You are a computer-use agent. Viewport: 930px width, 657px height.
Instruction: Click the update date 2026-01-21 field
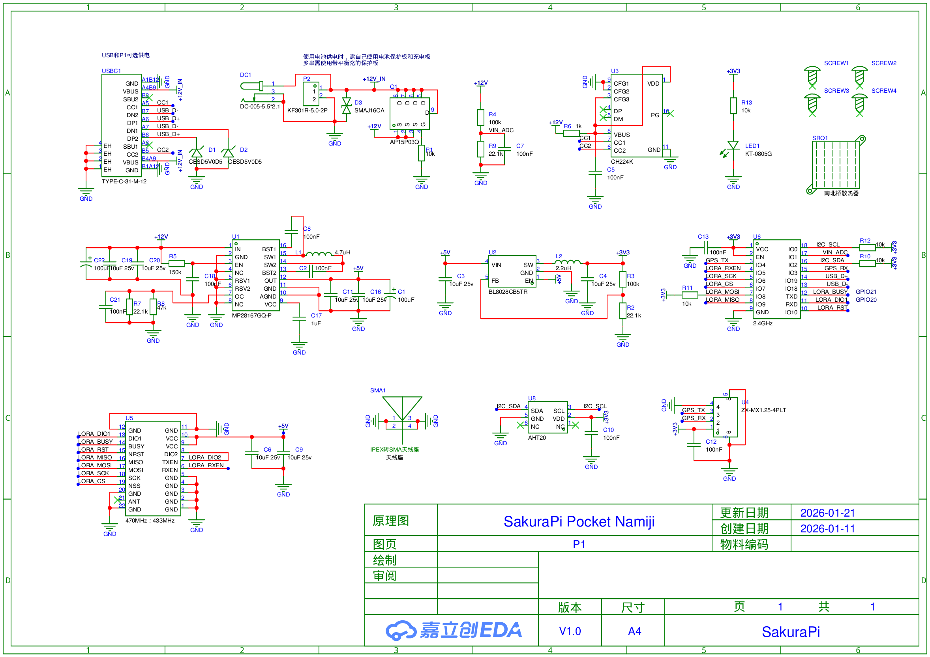coord(827,513)
